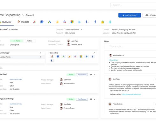Screen dimensions: 156x123
Task: Click the Account breadcrumb
Action: 30,15
